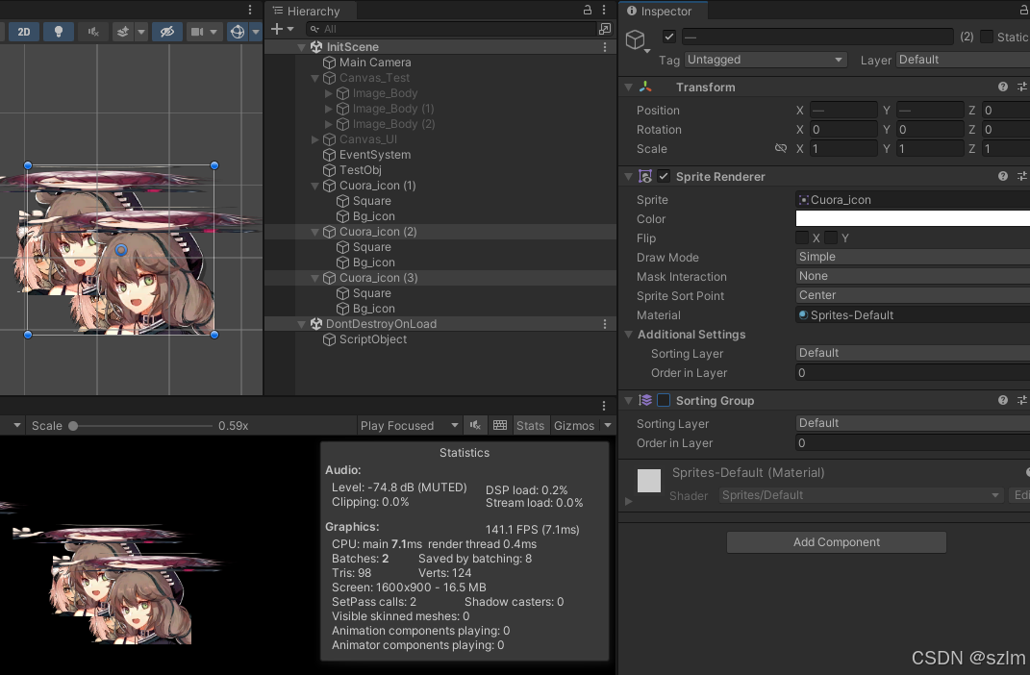Open the scene camera dropdown arrow
Viewport: 1030px width, 675px height.
[214, 32]
